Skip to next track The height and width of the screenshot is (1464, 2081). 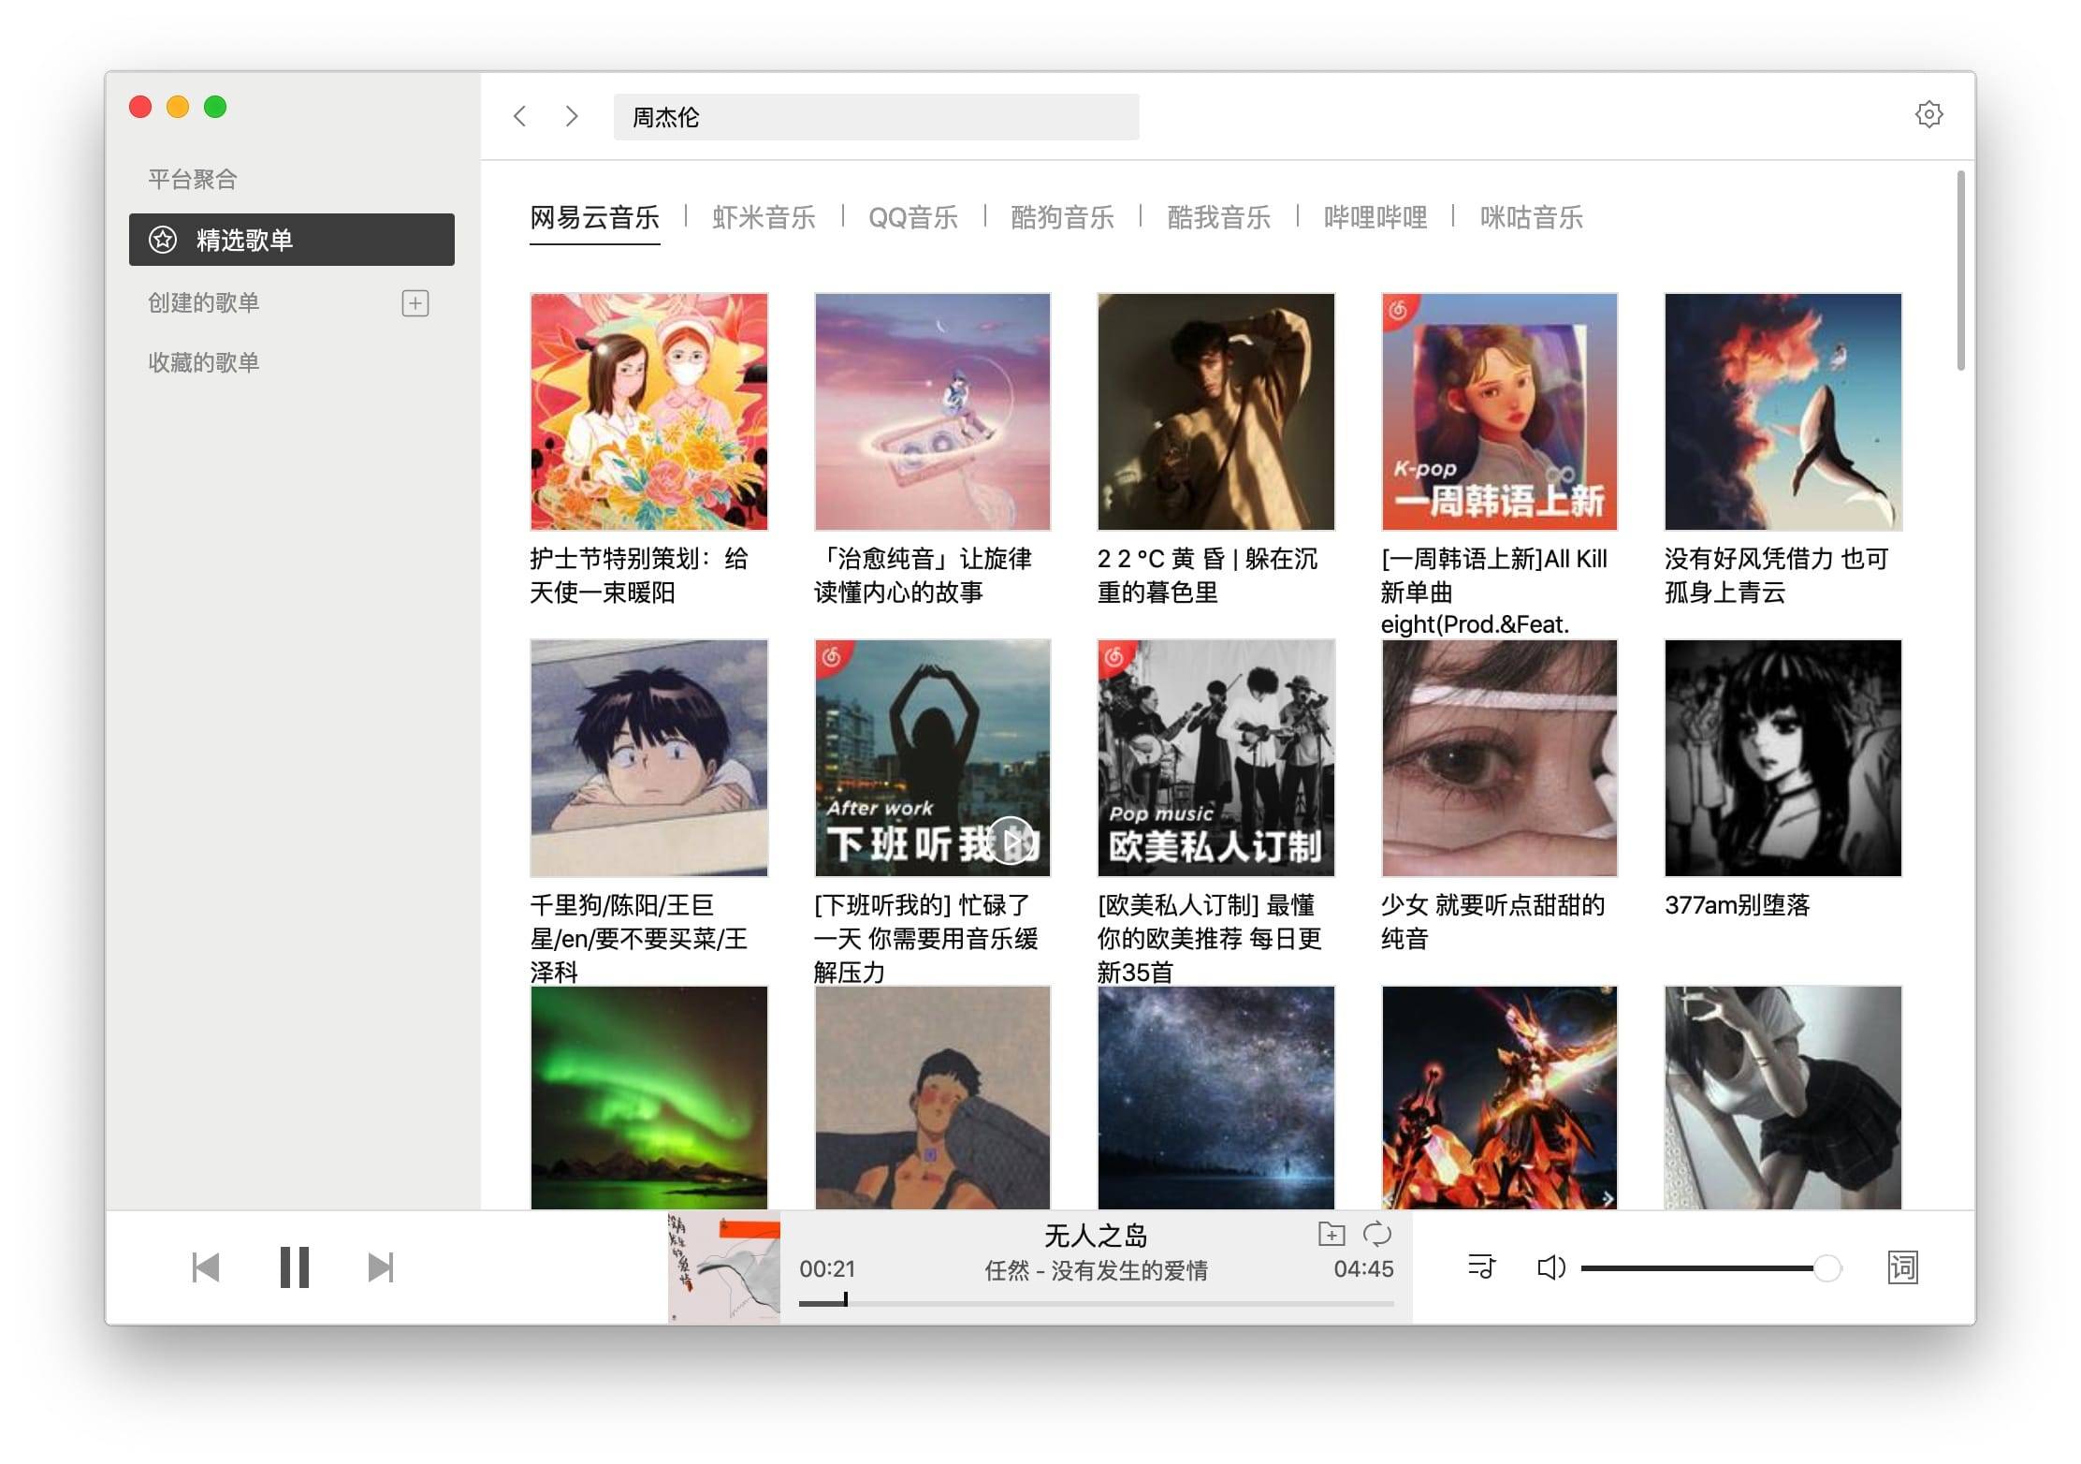click(x=380, y=1267)
